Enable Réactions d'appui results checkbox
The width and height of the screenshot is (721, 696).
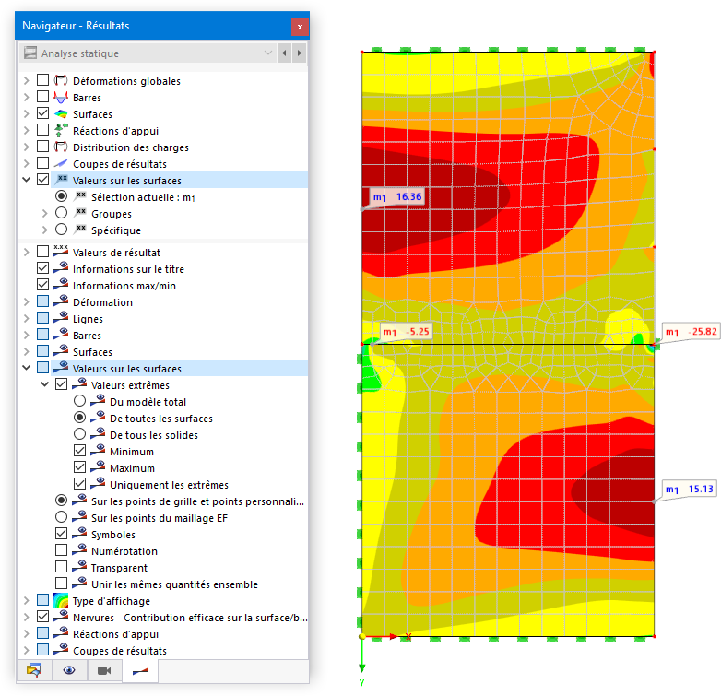click(42, 130)
